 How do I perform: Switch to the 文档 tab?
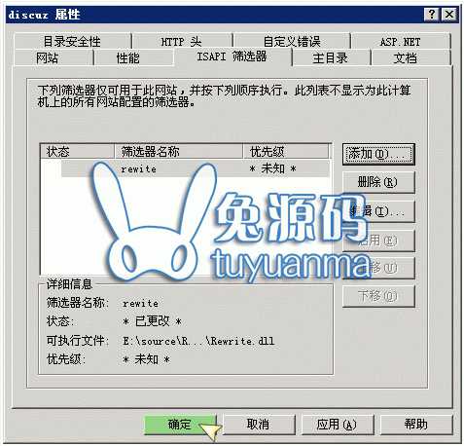coord(406,57)
